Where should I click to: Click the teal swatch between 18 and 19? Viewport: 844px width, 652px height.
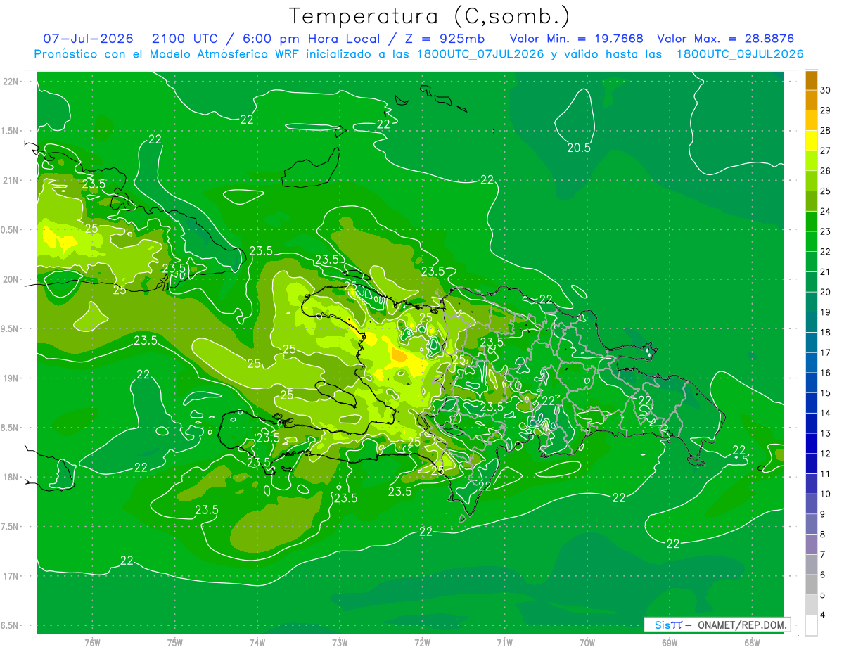click(x=811, y=322)
